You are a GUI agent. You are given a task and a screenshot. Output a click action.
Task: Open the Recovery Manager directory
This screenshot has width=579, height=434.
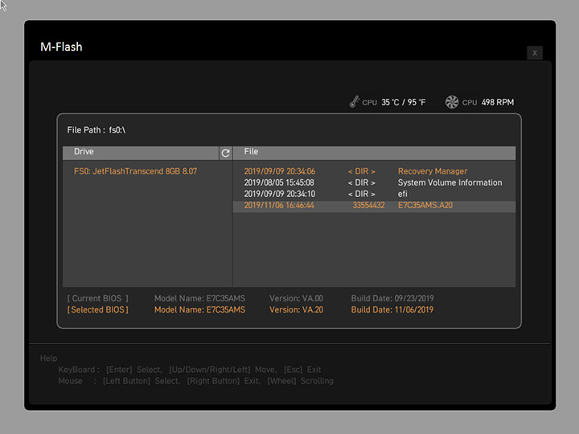432,171
